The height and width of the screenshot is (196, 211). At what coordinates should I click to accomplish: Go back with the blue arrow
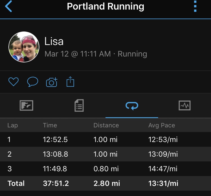8,6
